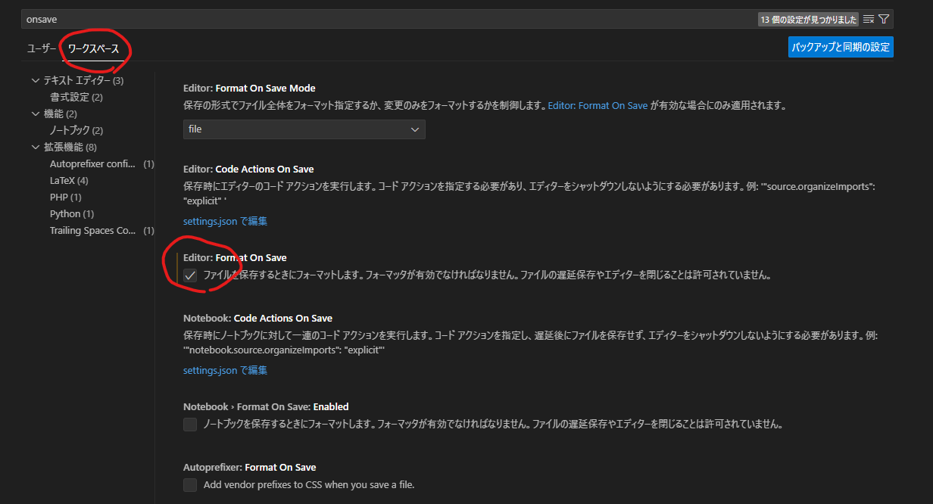Select the ワークスペース tab
Screen dimensions: 933x504
[x=93, y=48]
